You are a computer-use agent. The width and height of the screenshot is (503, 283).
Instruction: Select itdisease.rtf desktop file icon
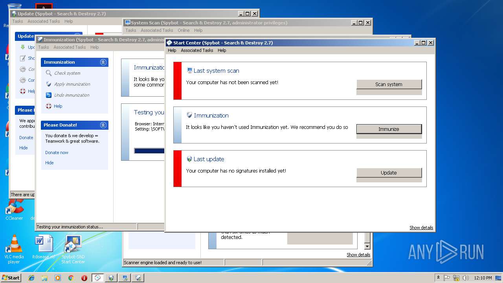point(44,247)
